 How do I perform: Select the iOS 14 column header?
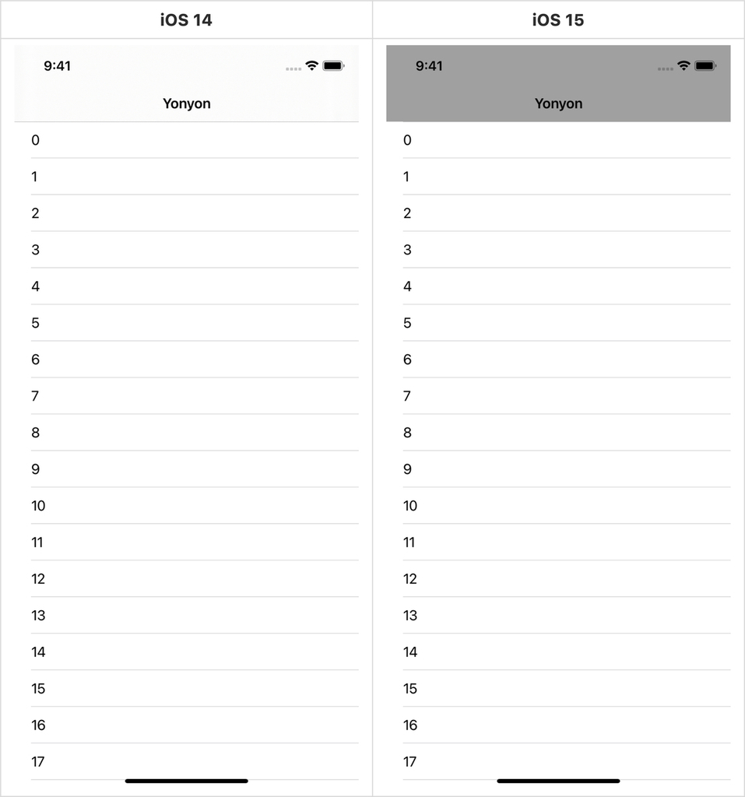coord(186,19)
